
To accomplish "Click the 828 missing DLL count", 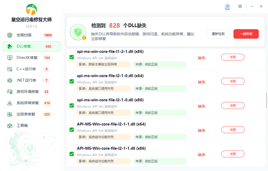I will click(x=114, y=25).
